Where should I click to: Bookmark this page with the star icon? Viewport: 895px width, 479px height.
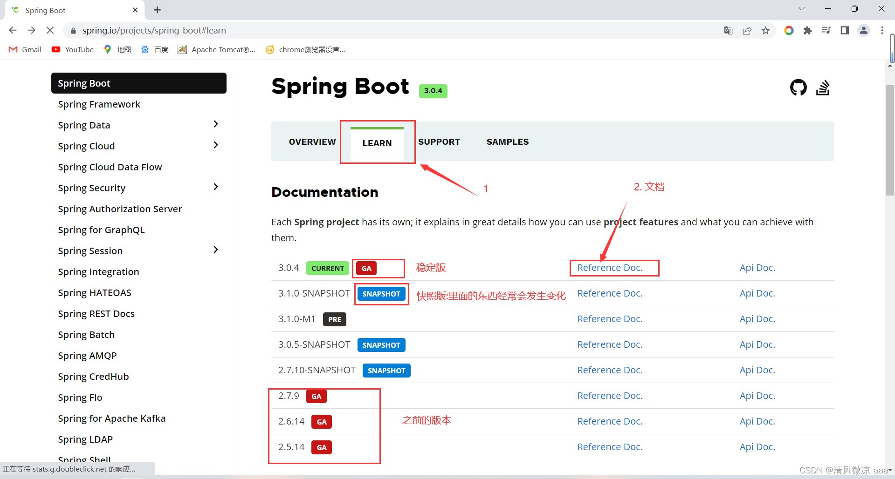click(765, 30)
